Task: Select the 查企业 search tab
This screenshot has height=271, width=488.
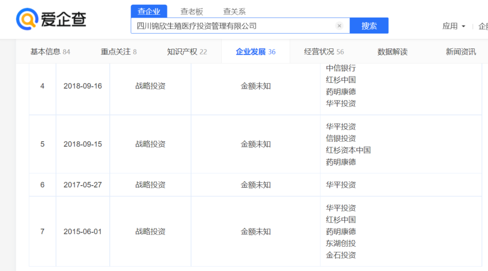Action: click(149, 11)
